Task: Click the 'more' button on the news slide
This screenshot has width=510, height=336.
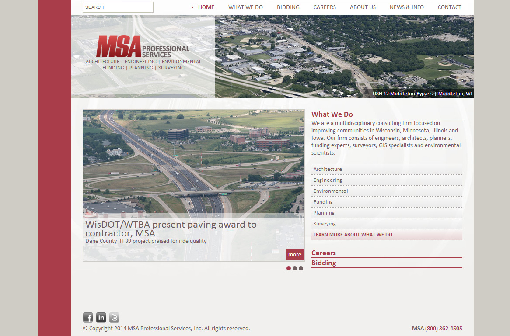Action: point(294,254)
